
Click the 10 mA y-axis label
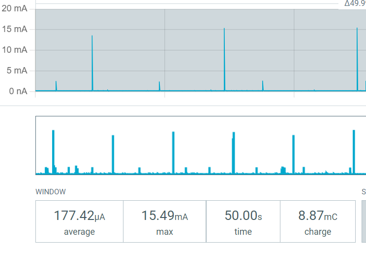point(14,50)
